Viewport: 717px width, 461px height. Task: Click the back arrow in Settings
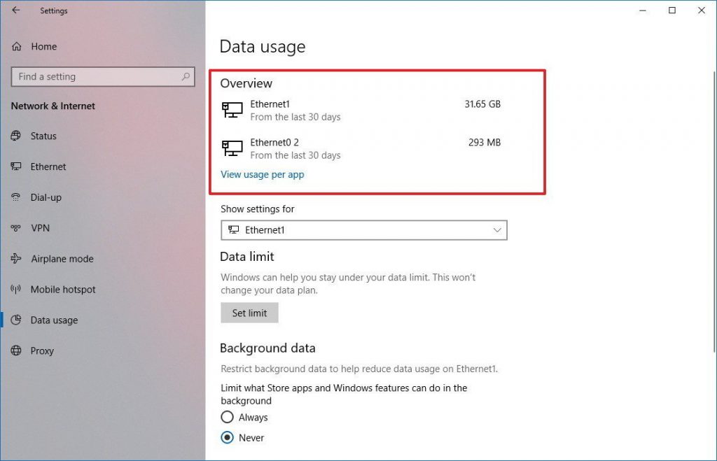pos(17,10)
